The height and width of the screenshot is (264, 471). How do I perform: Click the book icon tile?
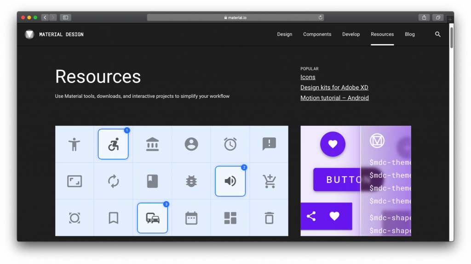pyautogui.click(x=152, y=181)
